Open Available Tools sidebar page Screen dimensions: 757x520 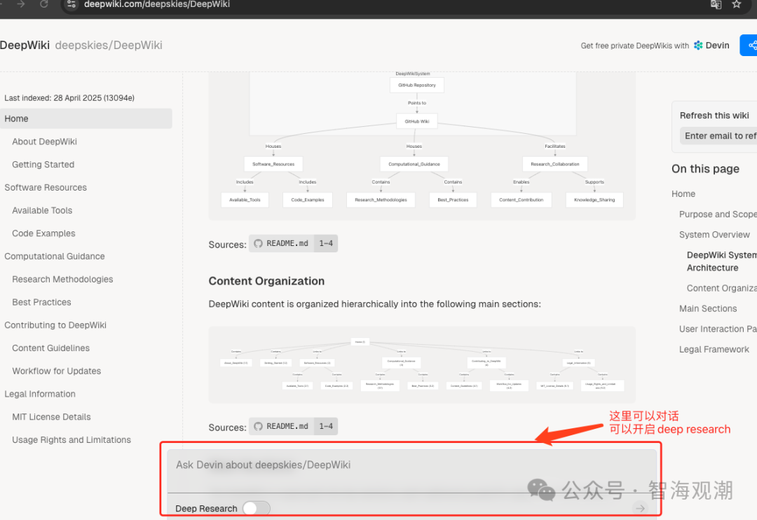tap(42, 210)
